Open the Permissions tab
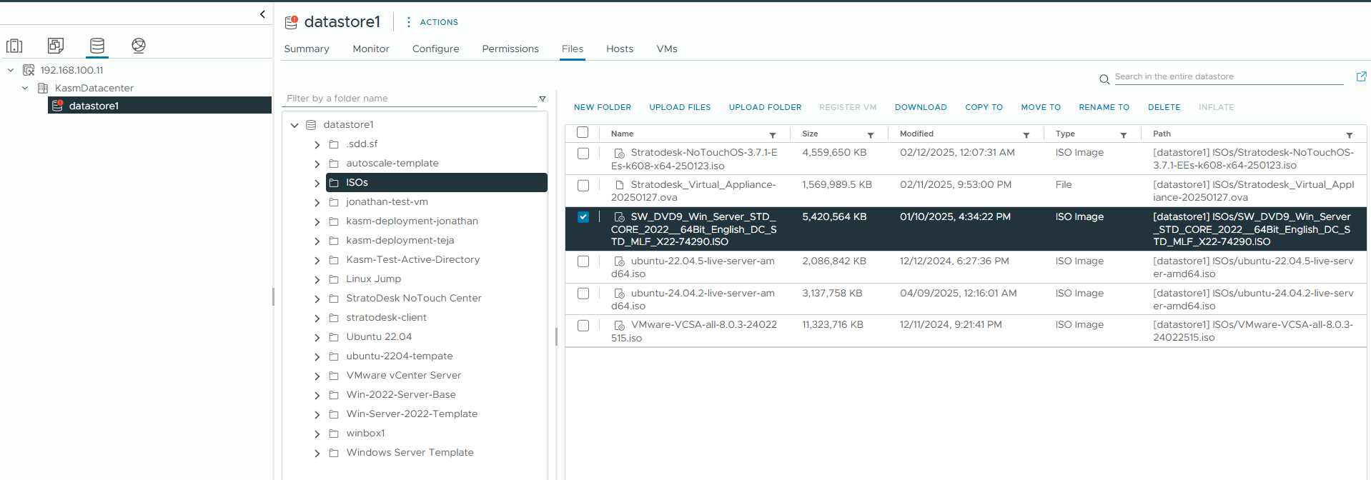Screen dimensions: 1371x480 pos(510,49)
